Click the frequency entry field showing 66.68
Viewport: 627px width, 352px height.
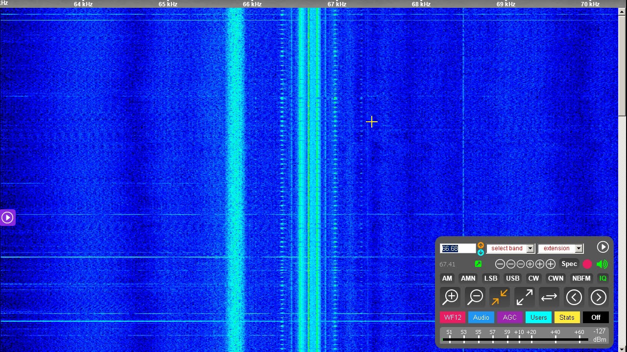458,248
